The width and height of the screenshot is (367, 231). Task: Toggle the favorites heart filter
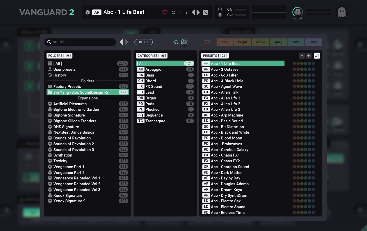tap(207, 42)
